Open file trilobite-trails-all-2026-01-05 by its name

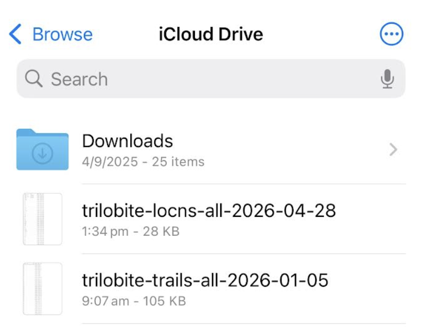pos(205,280)
